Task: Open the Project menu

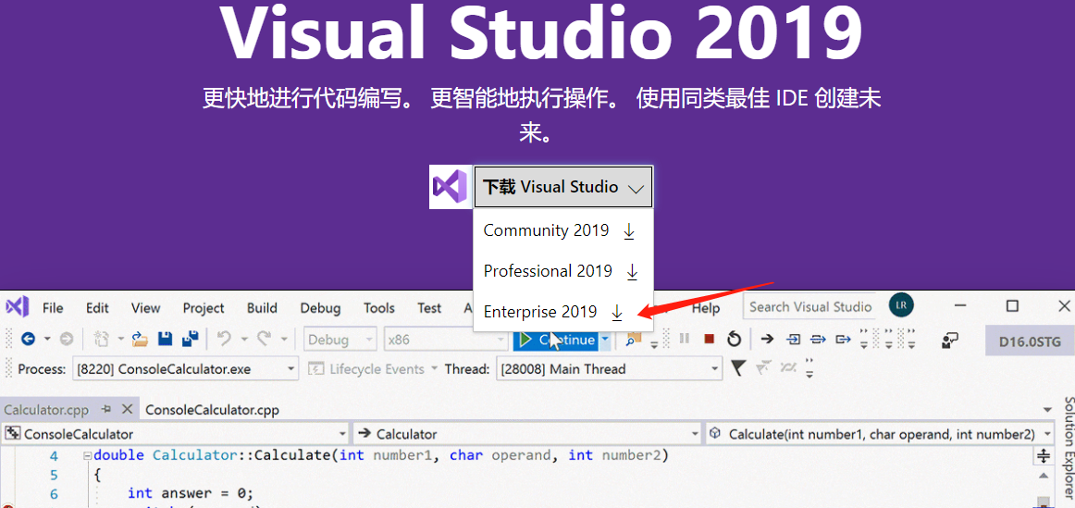Action: coord(204,308)
